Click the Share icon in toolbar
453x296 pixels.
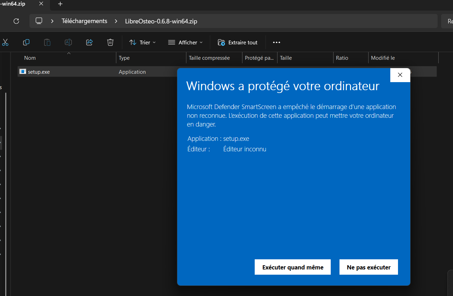coord(89,42)
